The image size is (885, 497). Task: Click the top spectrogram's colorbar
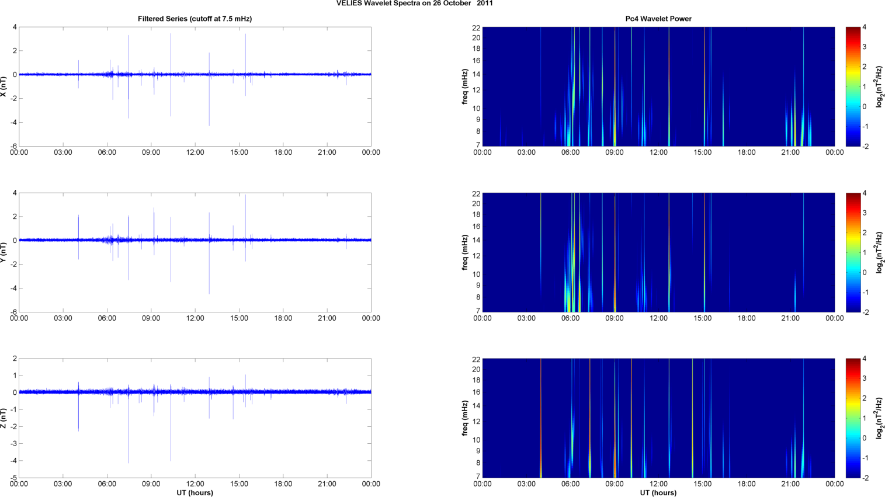pyautogui.click(x=853, y=86)
